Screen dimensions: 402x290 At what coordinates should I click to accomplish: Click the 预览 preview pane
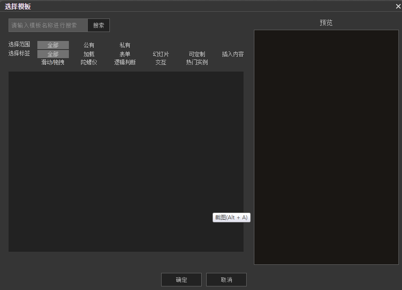pyautogui.click(x=326, y=147)
